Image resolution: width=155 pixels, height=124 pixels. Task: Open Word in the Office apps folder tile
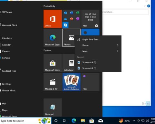(71, 13)
